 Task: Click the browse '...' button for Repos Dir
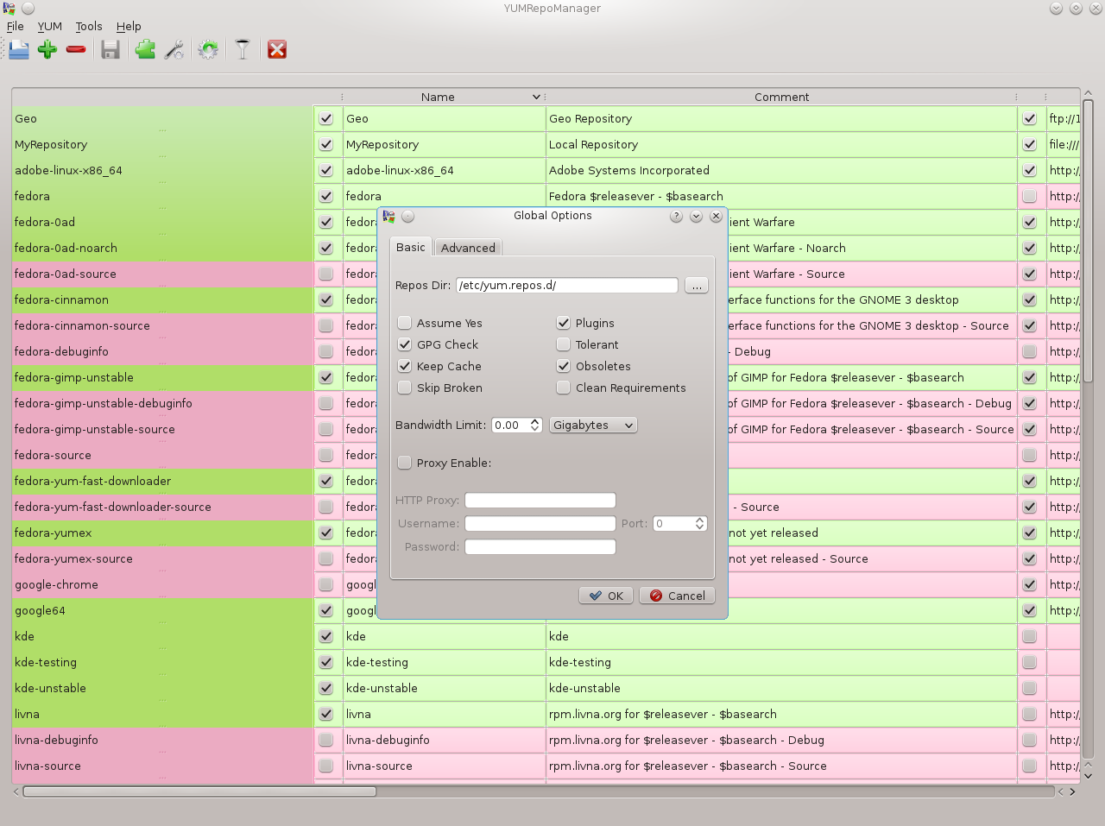(696, 285)
